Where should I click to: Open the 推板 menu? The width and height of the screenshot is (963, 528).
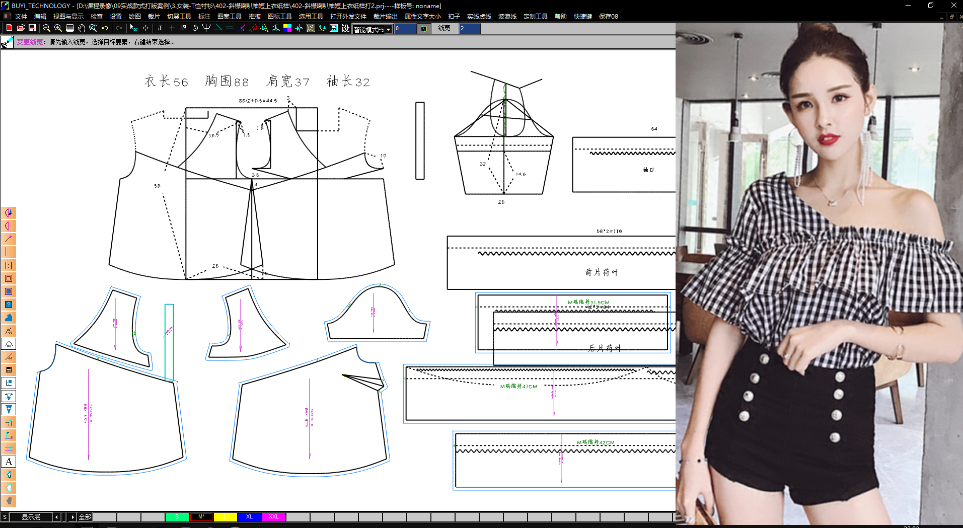(x=255, y=17)
